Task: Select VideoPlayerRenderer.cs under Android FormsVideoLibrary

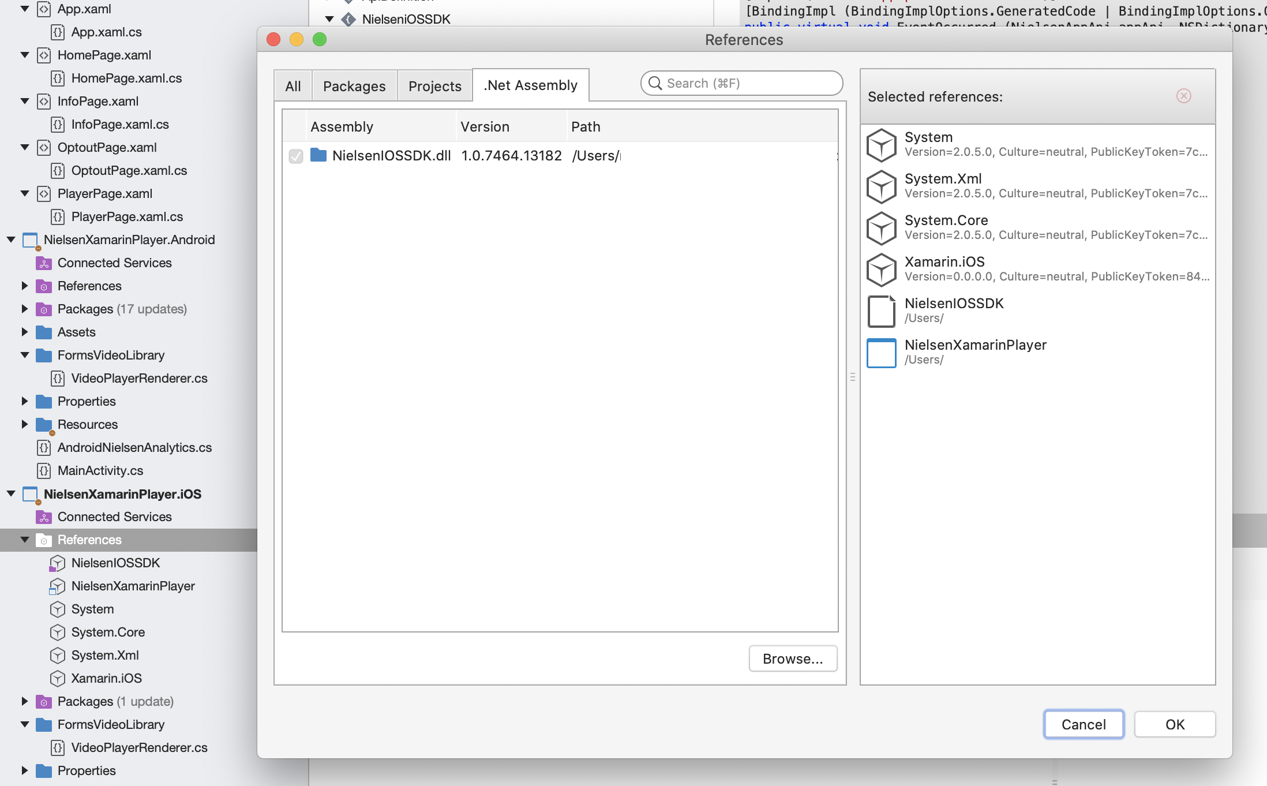Action: click(139, 378)
